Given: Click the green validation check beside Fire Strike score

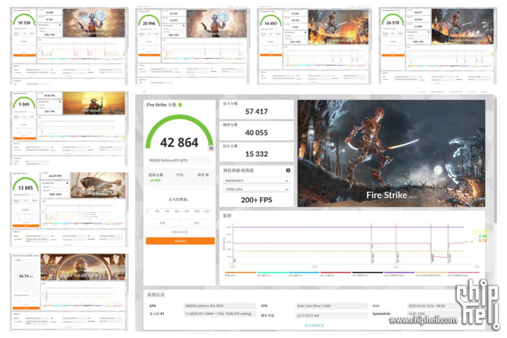Looking at the screenshot, I should (180, 105).
